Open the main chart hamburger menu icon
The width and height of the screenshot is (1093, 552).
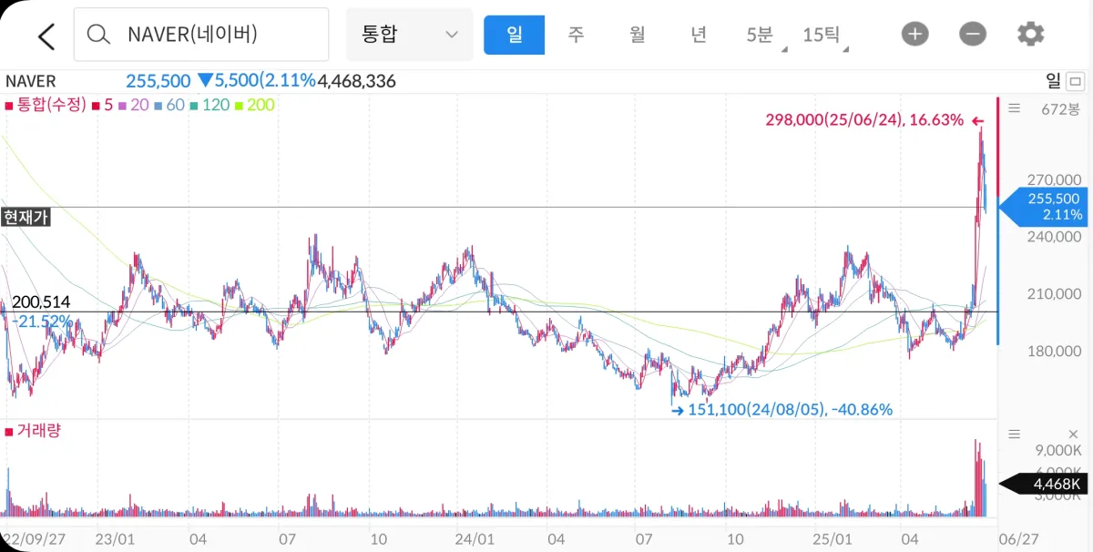click(1014, 107)
